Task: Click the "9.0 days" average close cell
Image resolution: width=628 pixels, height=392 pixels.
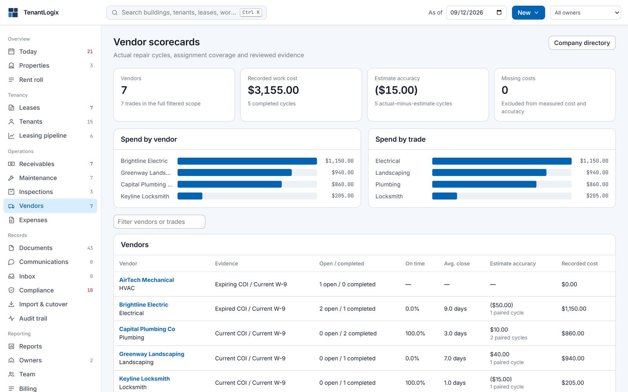Action: tap(455, 309)
